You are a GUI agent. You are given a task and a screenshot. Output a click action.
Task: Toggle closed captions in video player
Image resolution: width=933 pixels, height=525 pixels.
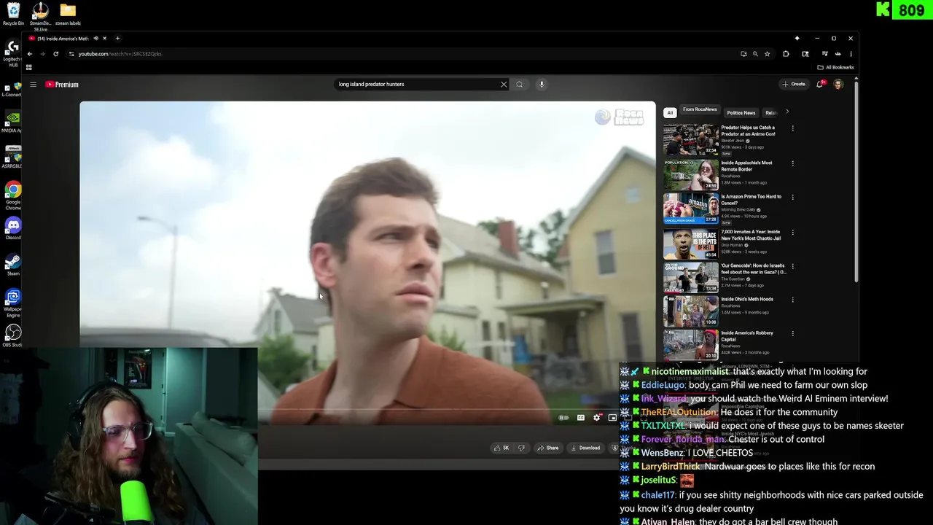click(581, 418)
